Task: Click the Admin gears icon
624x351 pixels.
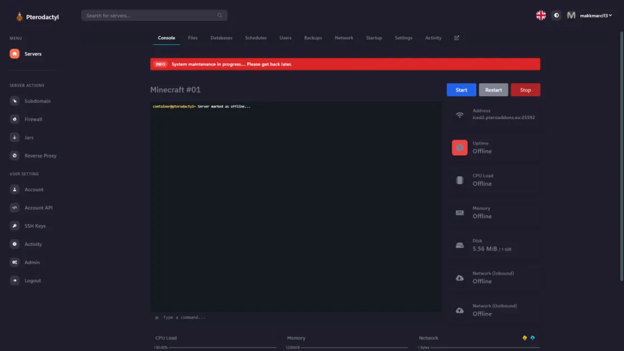Action: click(15, 262)
